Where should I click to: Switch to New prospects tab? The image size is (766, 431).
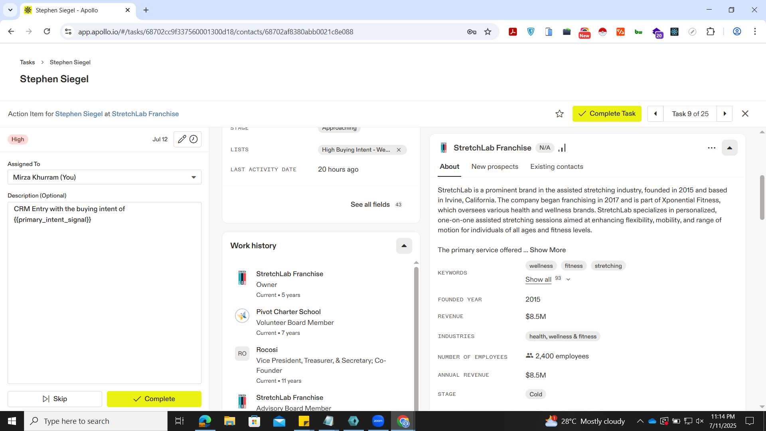click(x=495, y=167)
